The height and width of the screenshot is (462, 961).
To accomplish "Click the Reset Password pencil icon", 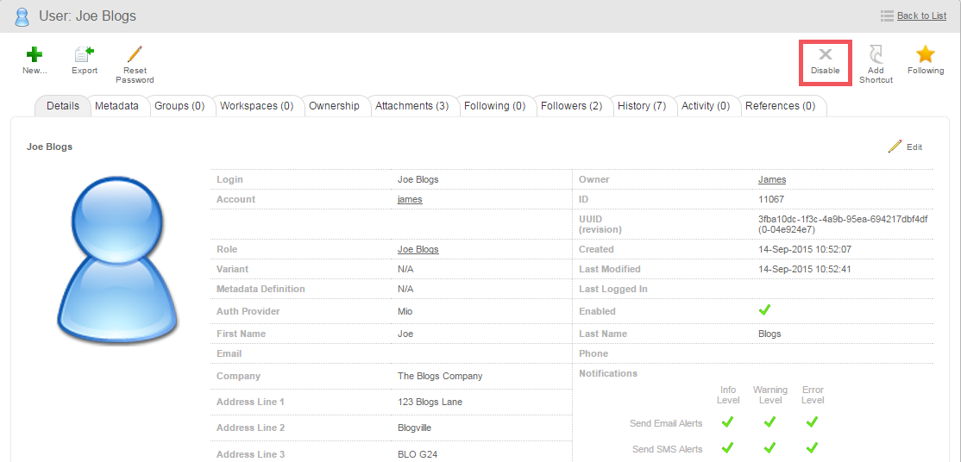I will 135,54.
